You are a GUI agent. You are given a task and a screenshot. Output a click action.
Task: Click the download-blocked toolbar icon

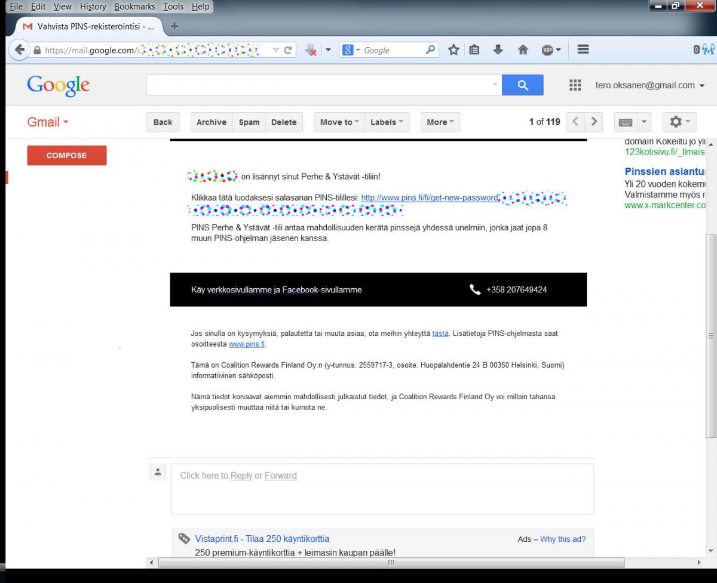click(311, 51)
